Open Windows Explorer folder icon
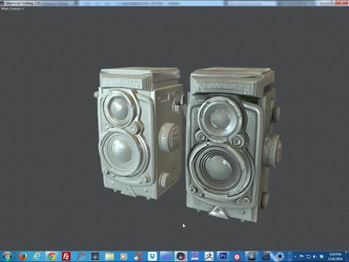This screenshot has height=262, width=349. [109, 256]
